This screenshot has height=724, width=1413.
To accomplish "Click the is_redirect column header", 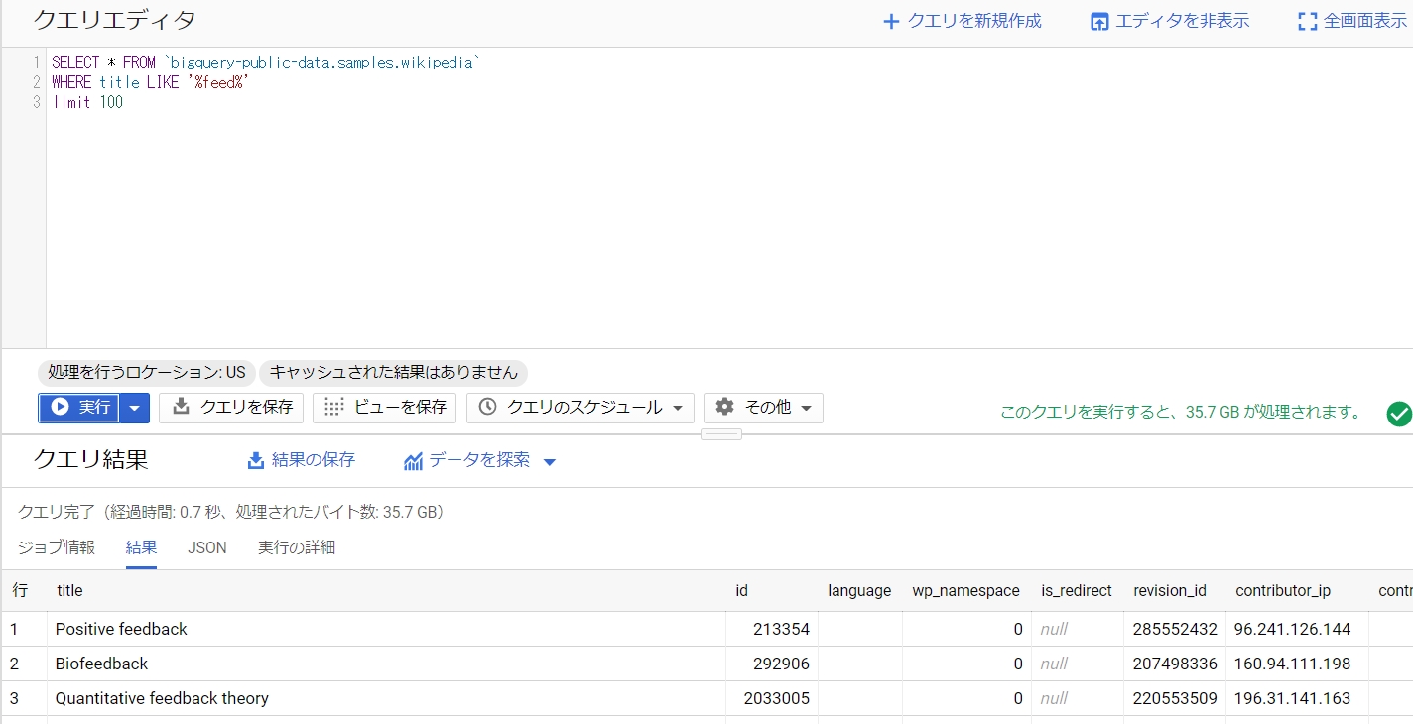I will (x=1077, y=591).
